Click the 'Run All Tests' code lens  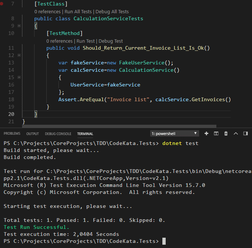[x=78, y=11]
